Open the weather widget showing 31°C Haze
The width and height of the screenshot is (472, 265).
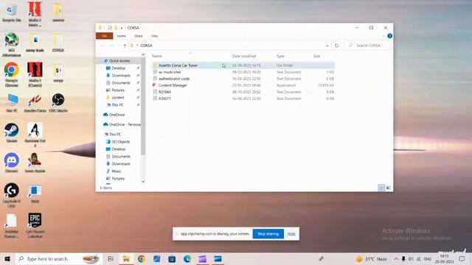371,259
